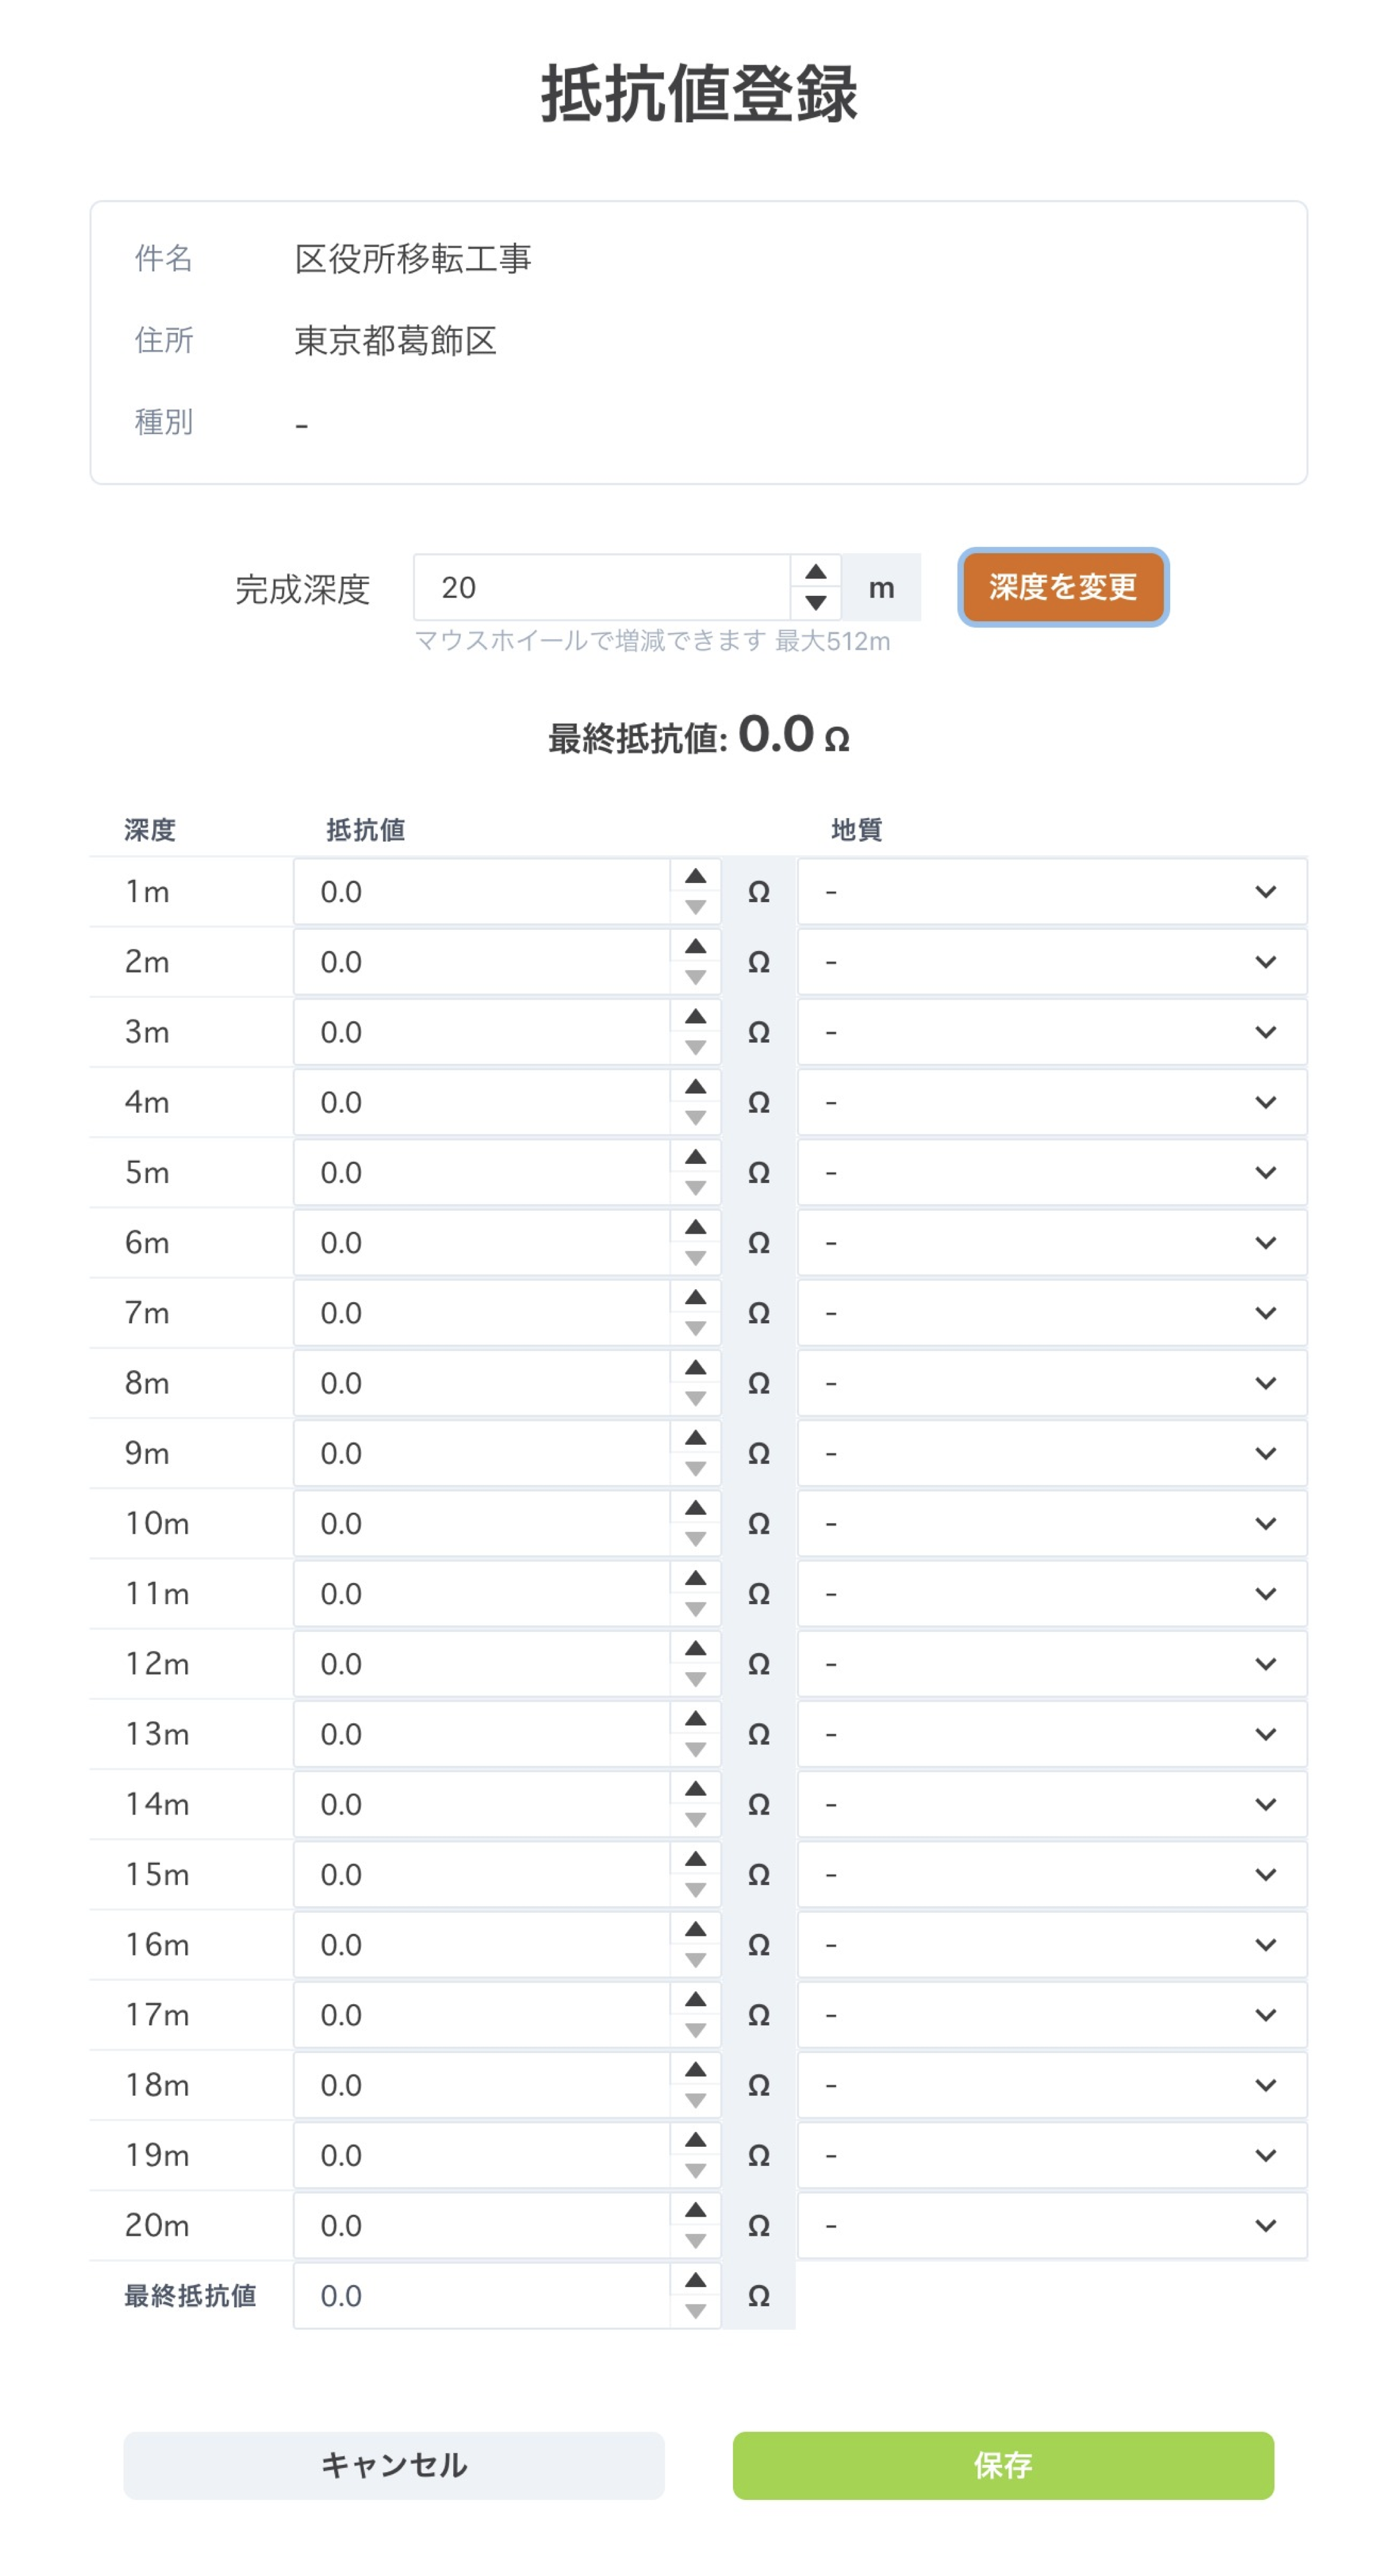This screenshot has width=1398, height=2576.
Task: Open the 地質 dropdown for 1m
Action: [1051, 891]
